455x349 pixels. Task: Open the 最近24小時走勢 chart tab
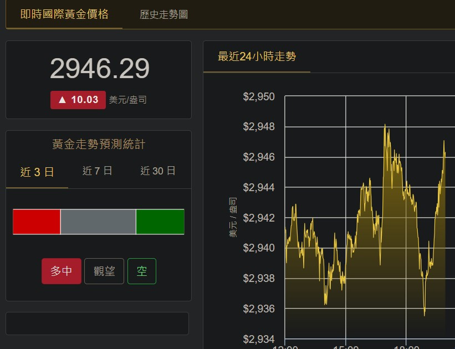point(257,57)
